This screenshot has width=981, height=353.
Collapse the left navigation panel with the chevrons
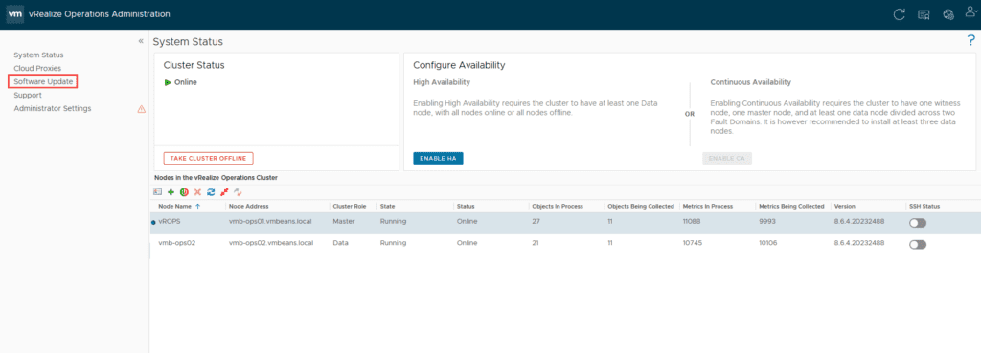[x=141, y=40]
